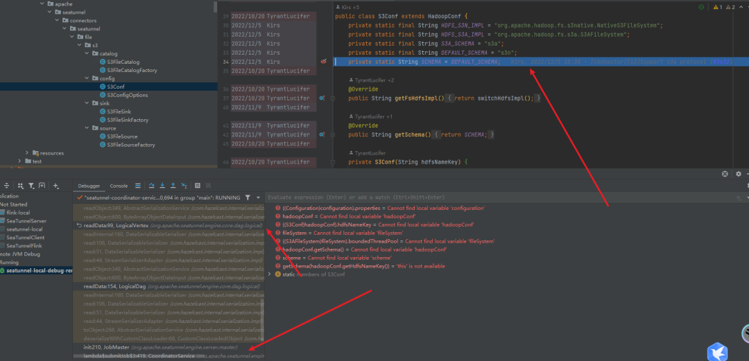
Task: Click TyrantLucifer +2 author inlay hint
Action: coord(372,80)
